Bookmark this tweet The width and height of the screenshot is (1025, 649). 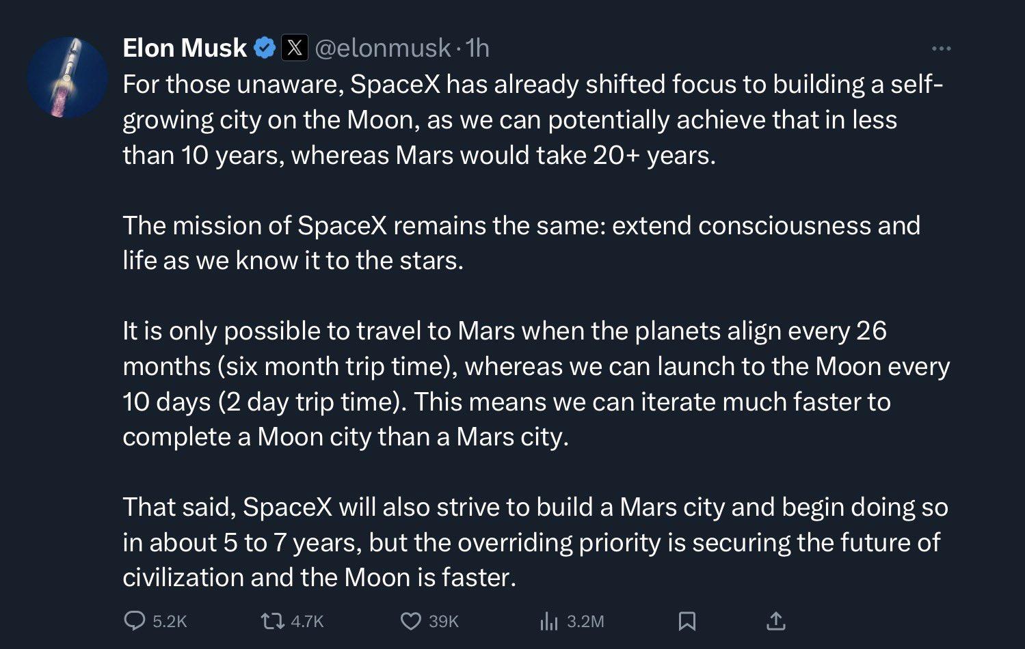tap(687, 621)
